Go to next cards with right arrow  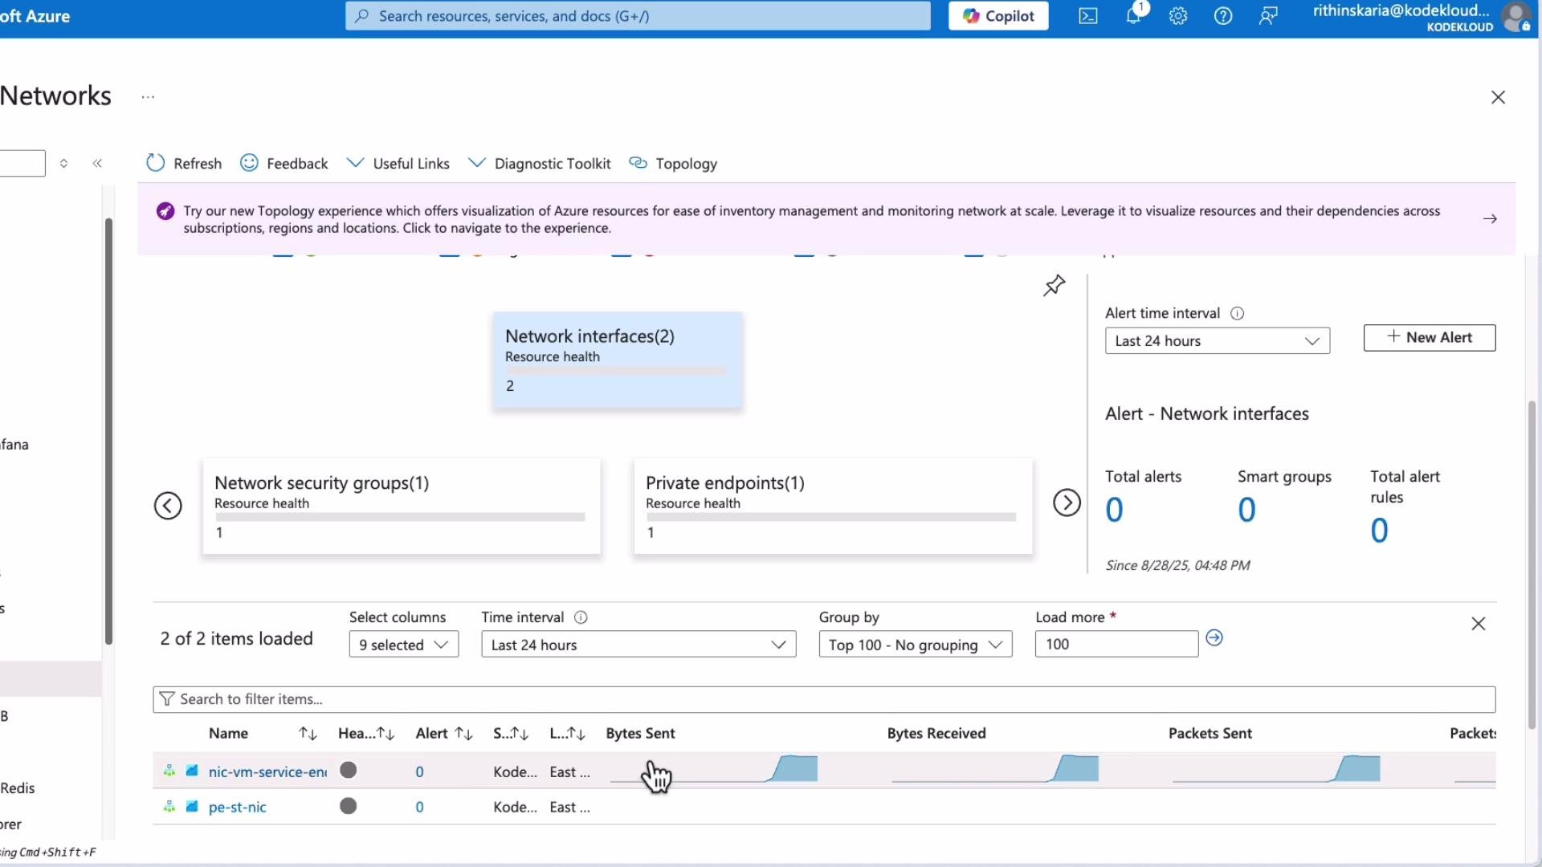click(x=1067, y=503)
